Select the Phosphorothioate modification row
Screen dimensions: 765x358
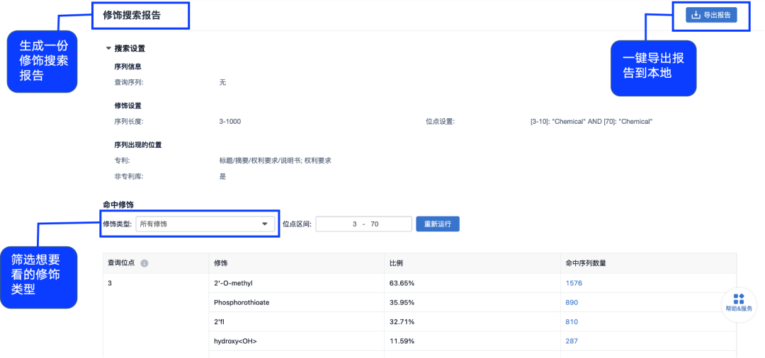tap(242, 302)
